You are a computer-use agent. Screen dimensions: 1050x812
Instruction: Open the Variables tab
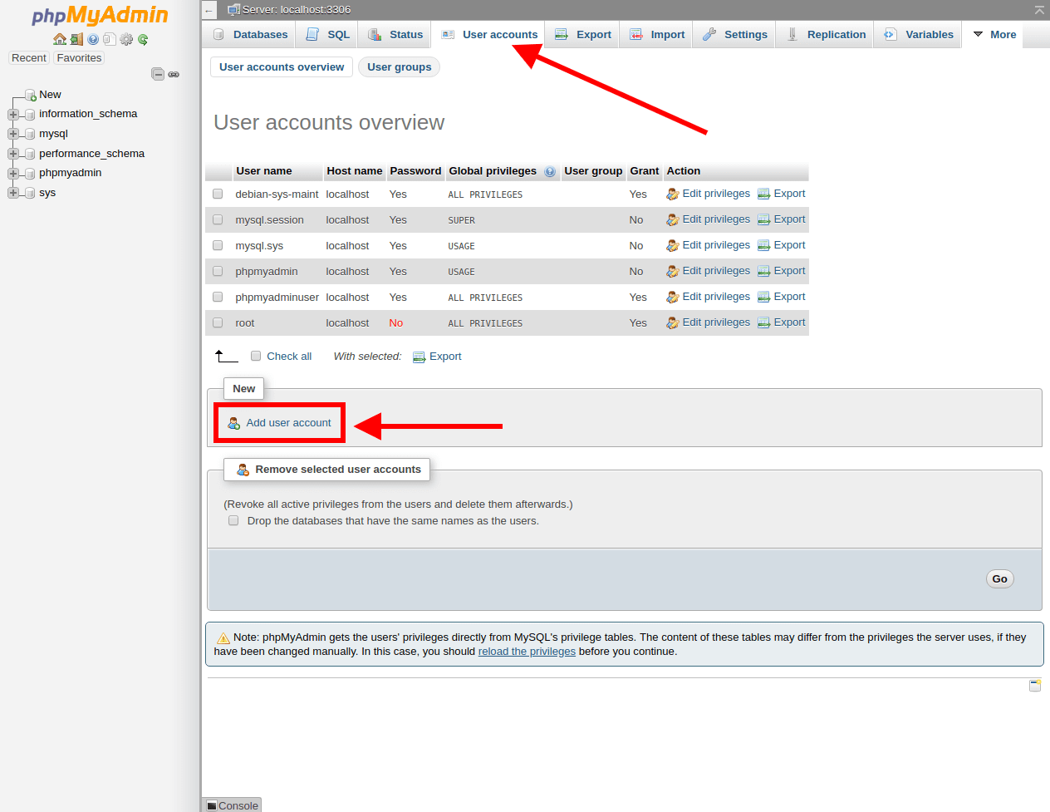918,34
